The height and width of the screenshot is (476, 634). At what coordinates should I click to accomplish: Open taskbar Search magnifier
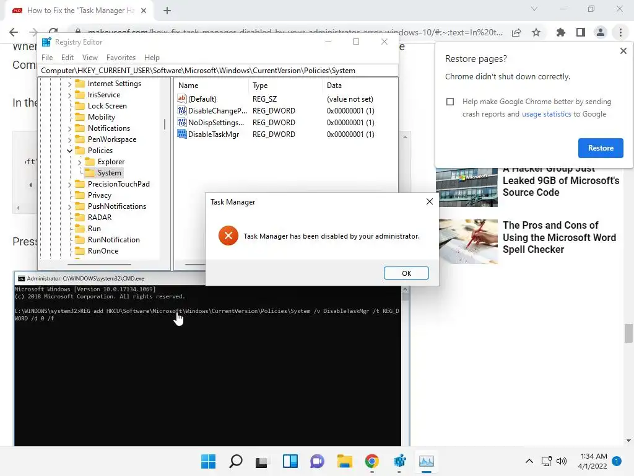236,461
